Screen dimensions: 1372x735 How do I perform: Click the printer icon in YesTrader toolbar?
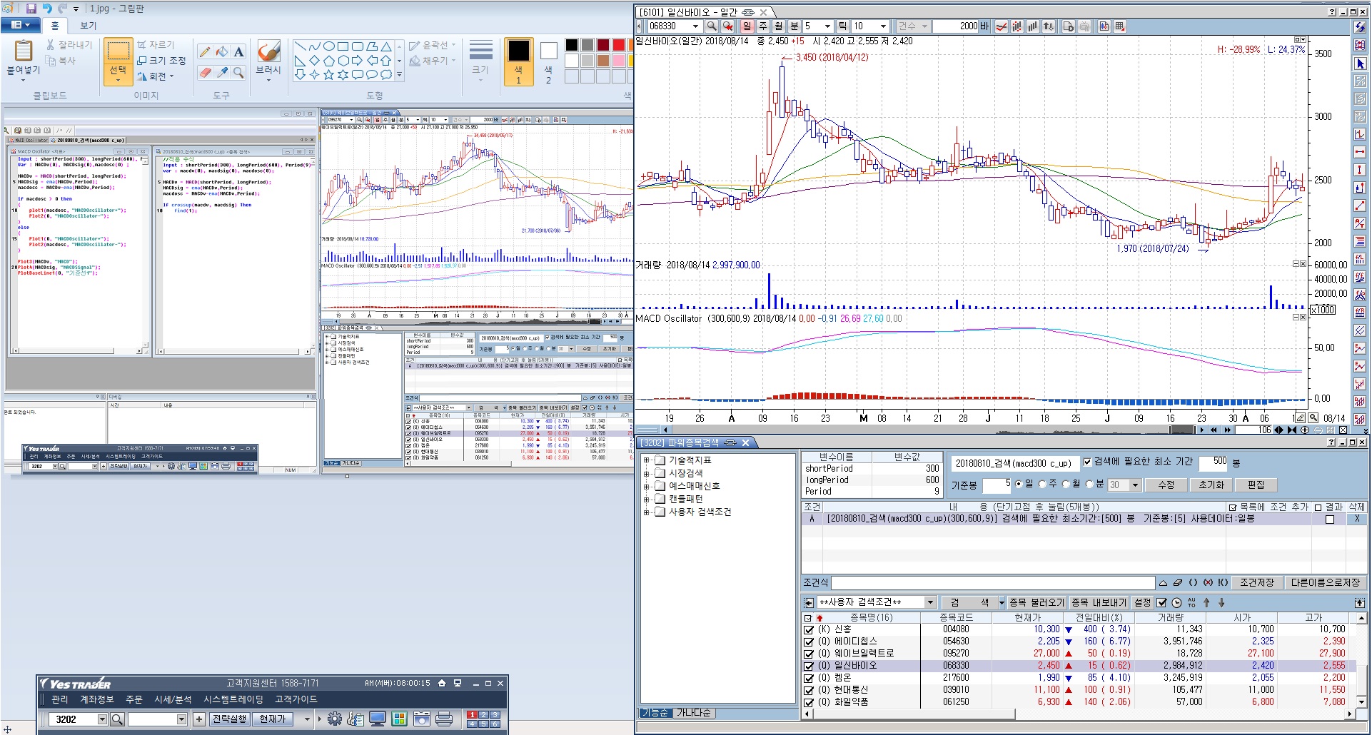click(444, 719)
